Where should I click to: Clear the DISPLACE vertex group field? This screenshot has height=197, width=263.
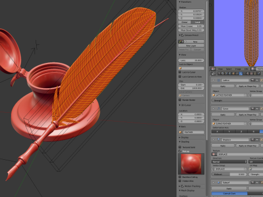click(245, 169)
